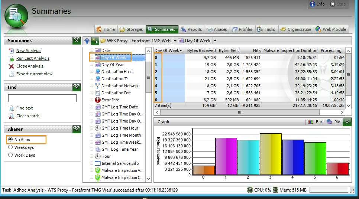This screenshot has width=359, height=199.
Task: Click the Find text input field
Action: pyautogui.click(x=42, y=98)
